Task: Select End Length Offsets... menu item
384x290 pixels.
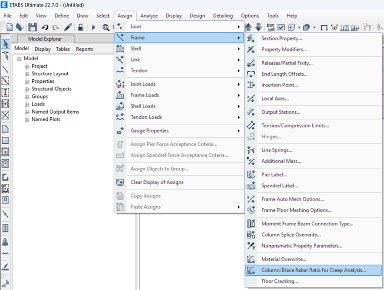Action: (x=313, y=74)
